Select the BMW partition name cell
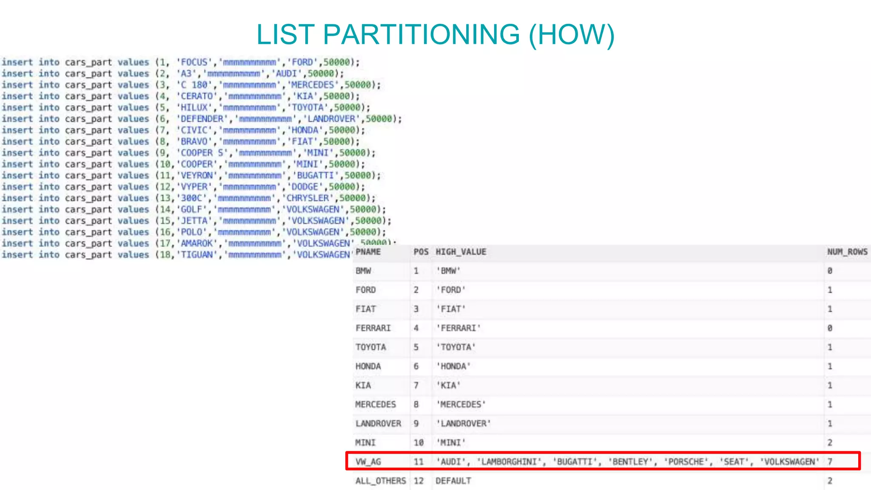The image size is (871, 490). coord(363,271)
